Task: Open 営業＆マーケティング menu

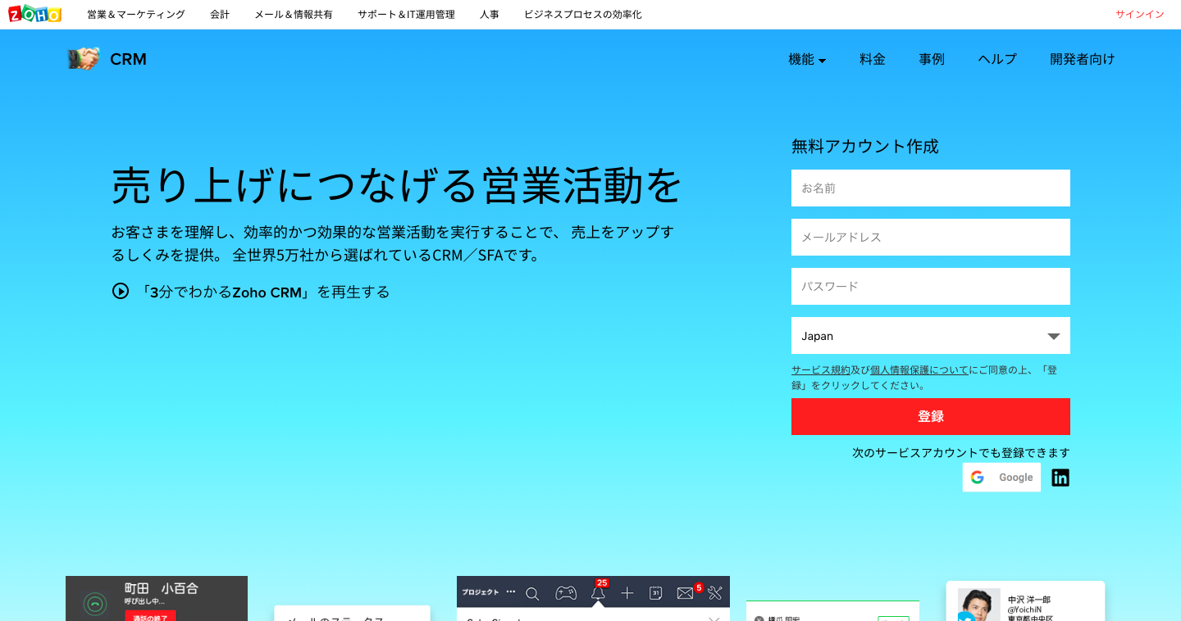Action: click(x=136, y=15)
